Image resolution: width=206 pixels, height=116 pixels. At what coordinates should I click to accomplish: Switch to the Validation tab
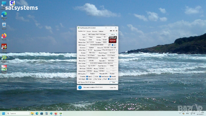(x=101, y=31)
